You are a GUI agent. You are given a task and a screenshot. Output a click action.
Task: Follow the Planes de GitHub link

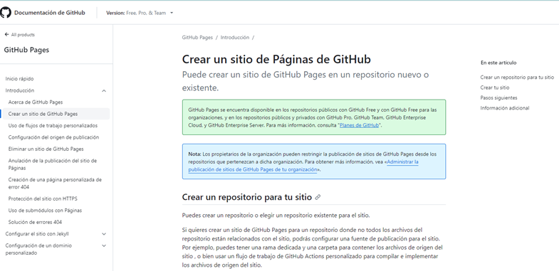tap(359, 125)
